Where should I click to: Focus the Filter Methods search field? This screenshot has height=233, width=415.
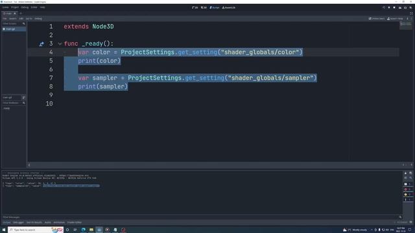(14, 103)
